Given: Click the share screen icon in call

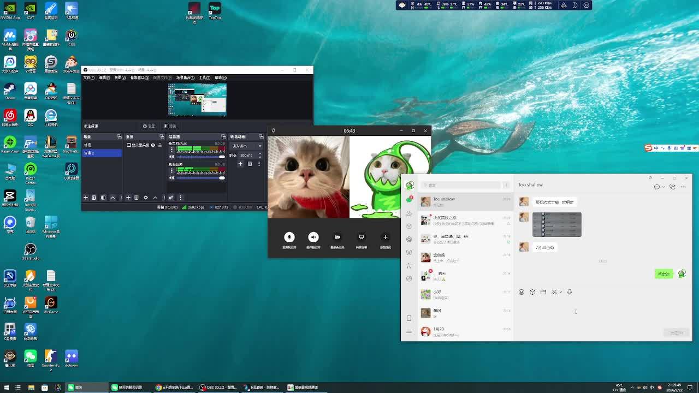Looking at the screenshot, I should (x=361, y=237).
